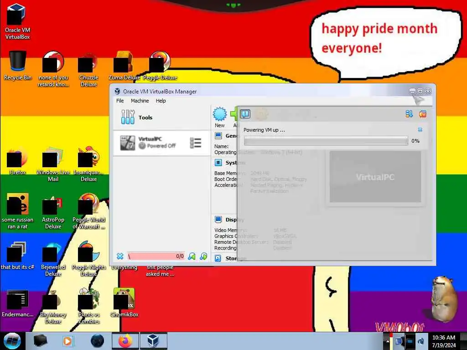Open the Windows Start menu
This screenshot has width=467, height=350.
pos(12,341)
